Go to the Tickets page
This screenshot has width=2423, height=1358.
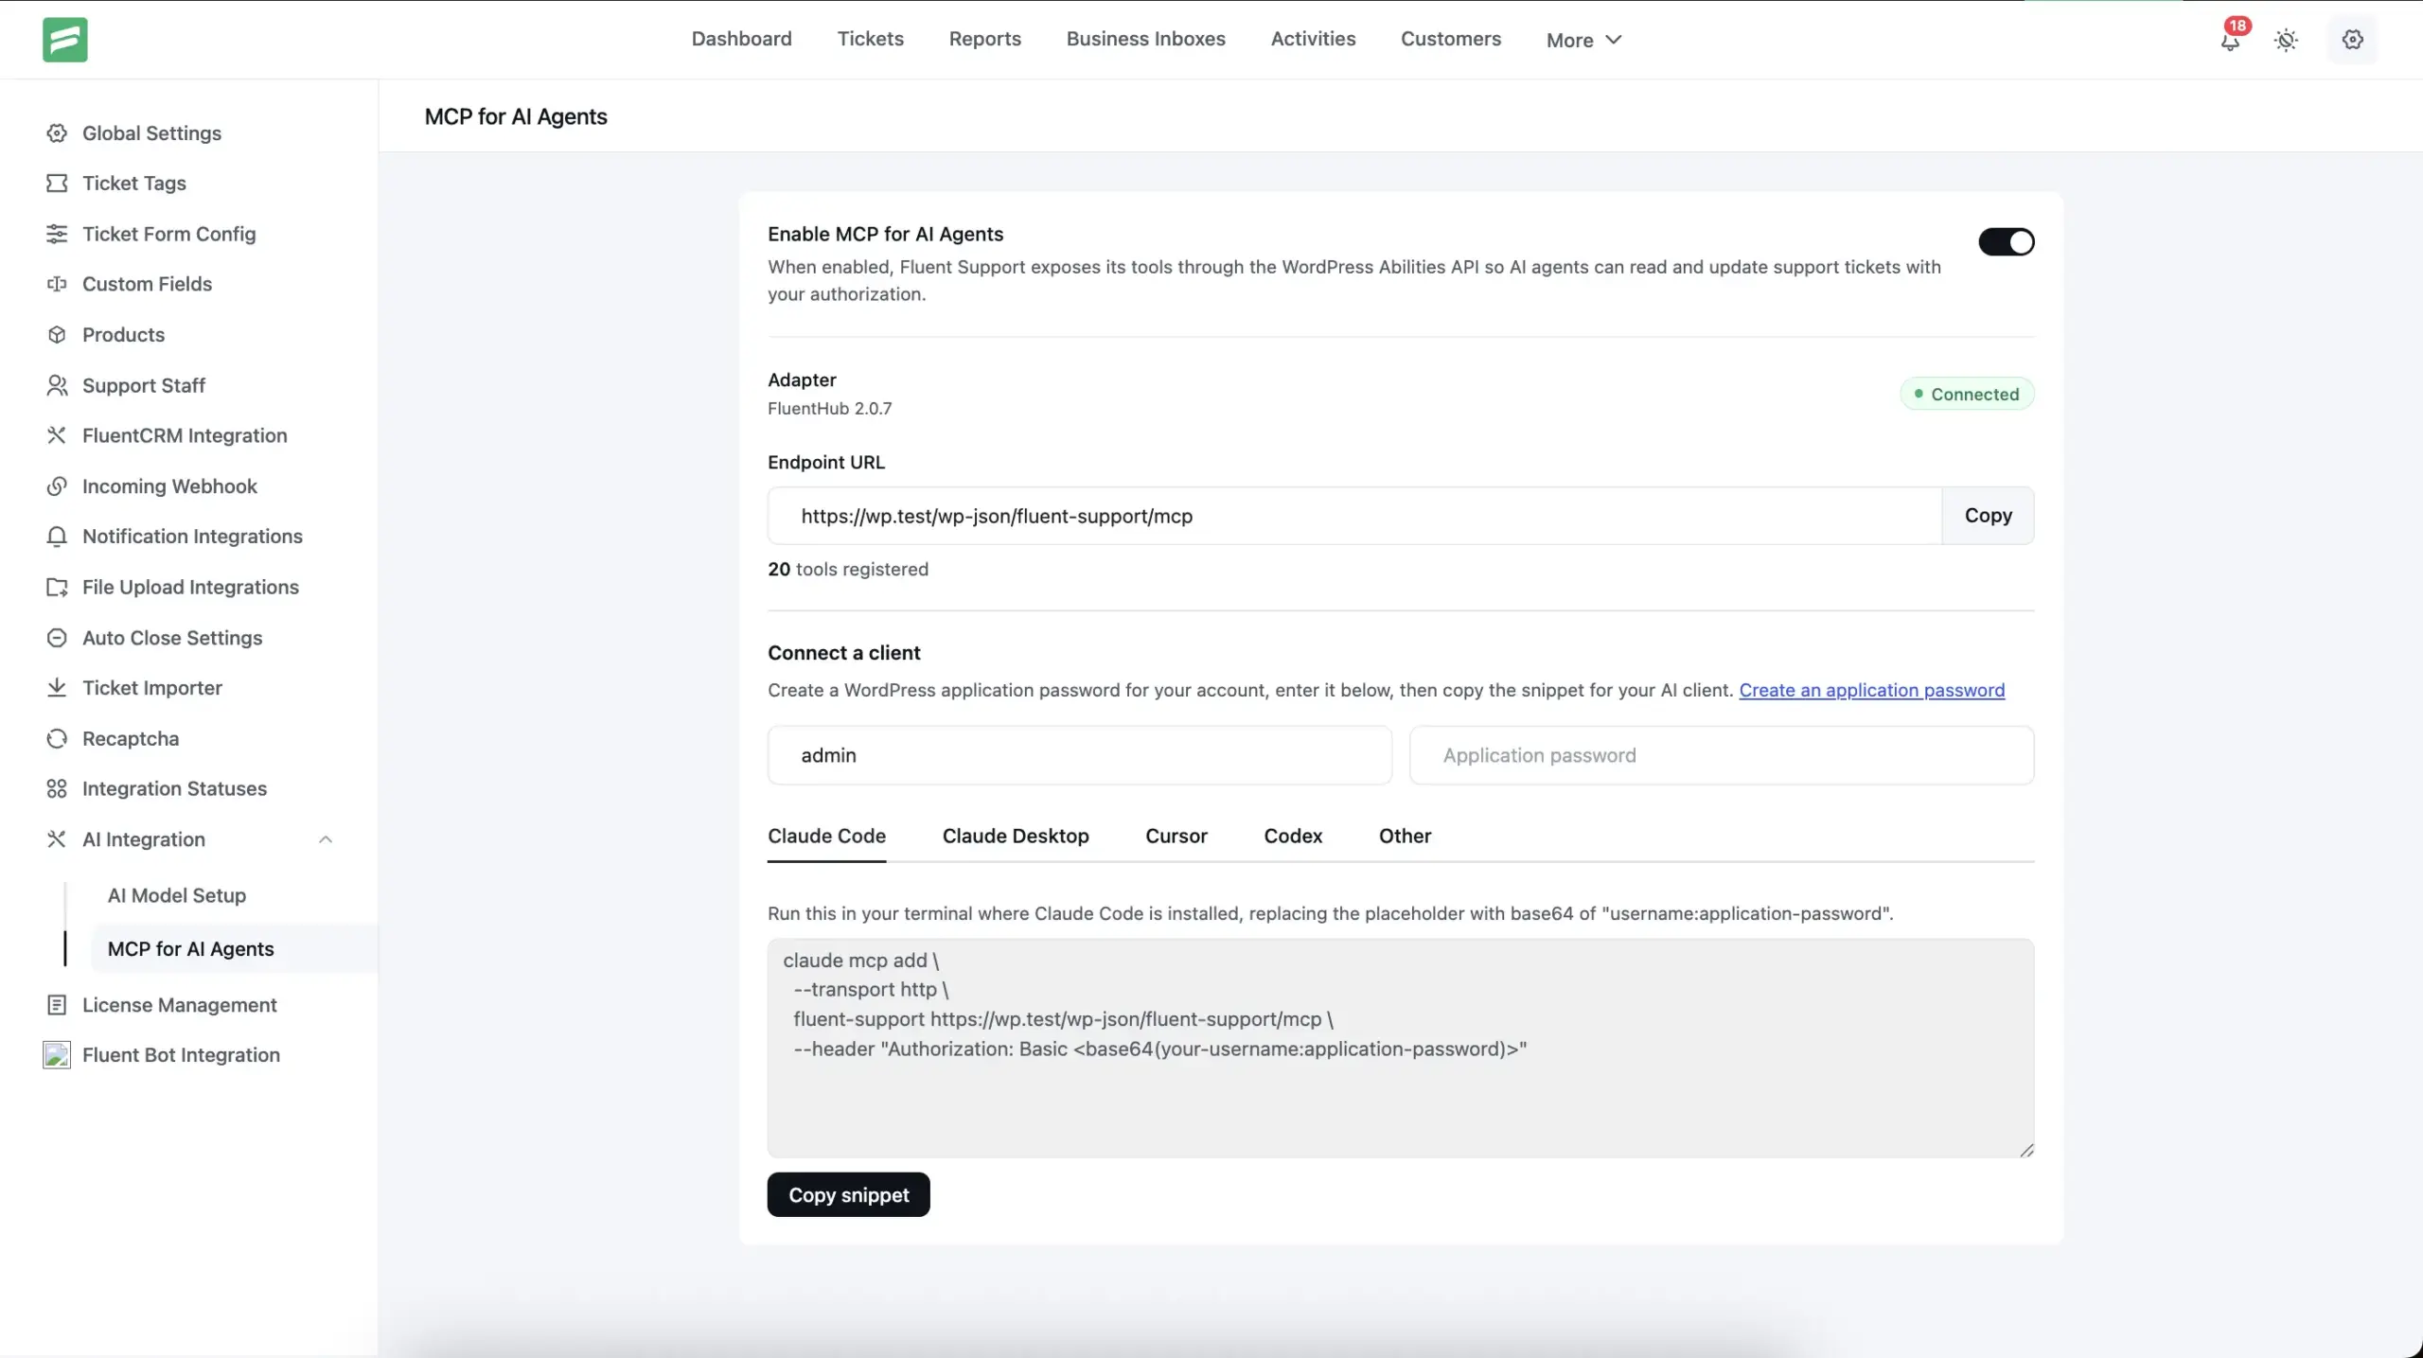(x=870, y=39)
